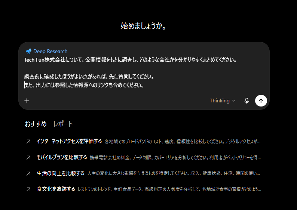The image size is (297, 210).
Task: Select the モバイルプランを比較する suggestion
Action: point(143,157)
